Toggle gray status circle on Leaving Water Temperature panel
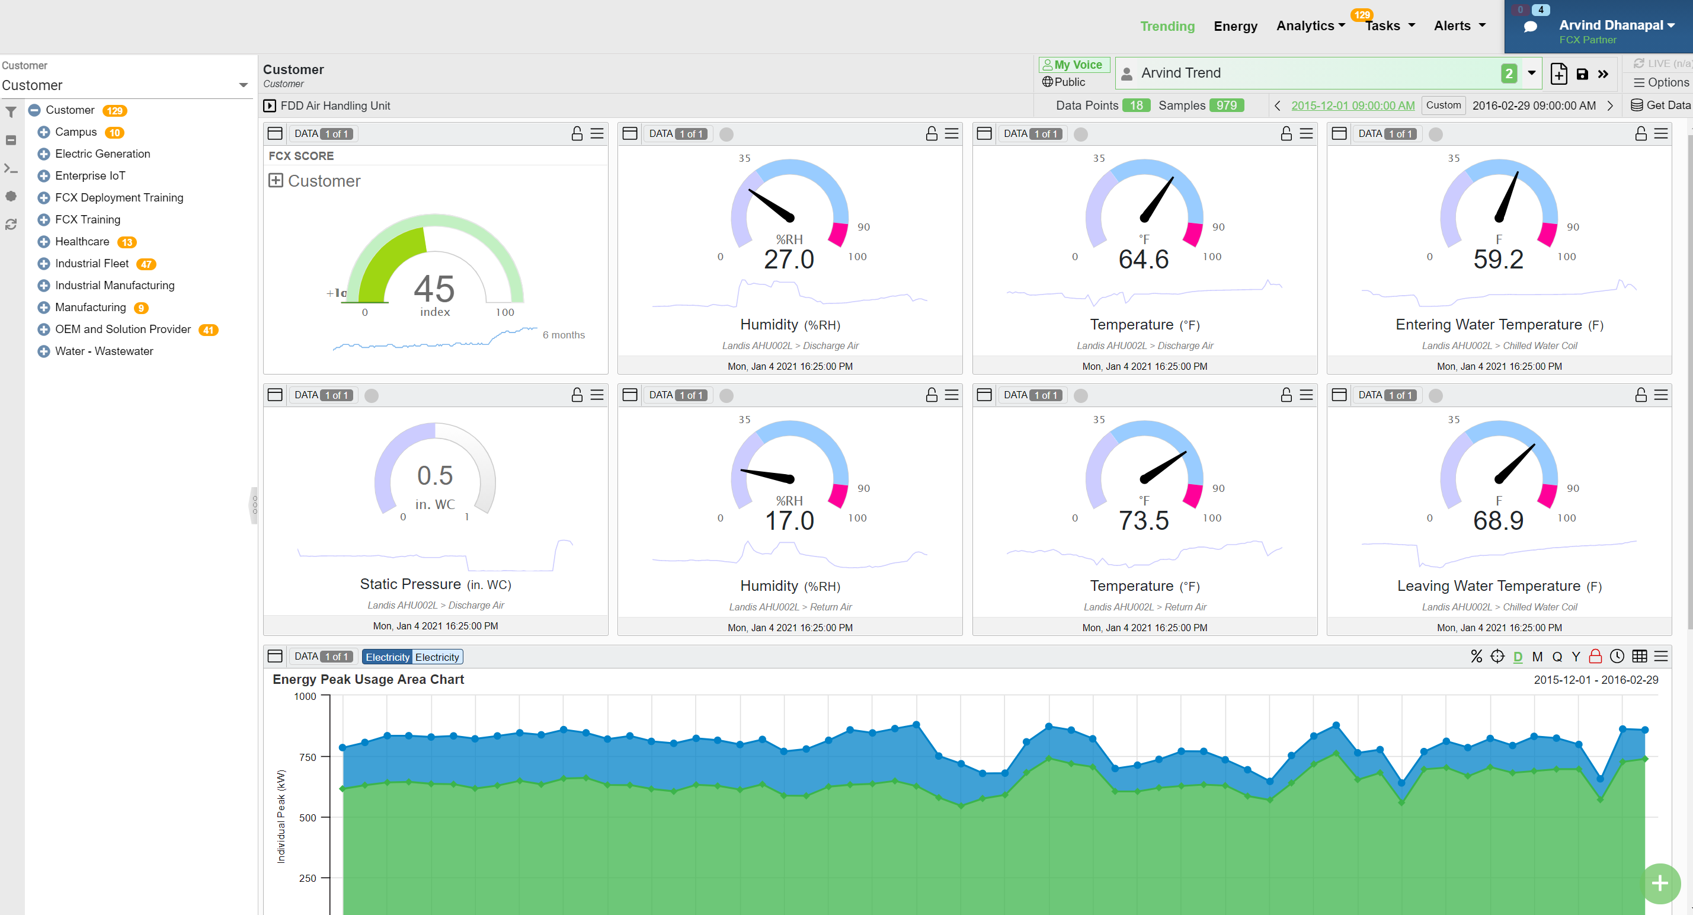1693x915 pixels. coord(1435,395)
